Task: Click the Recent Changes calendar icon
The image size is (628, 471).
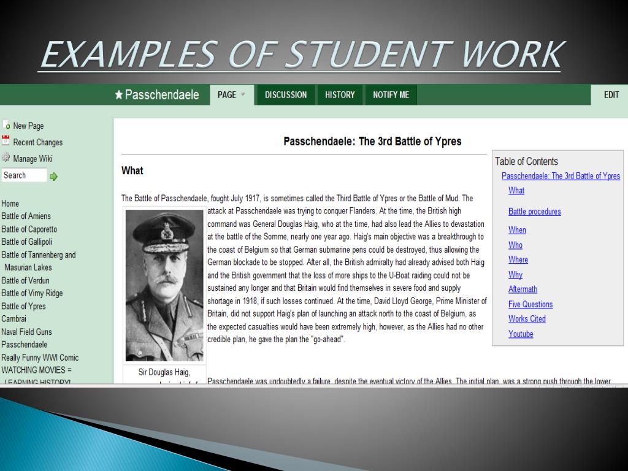Action: click(6, 141)
